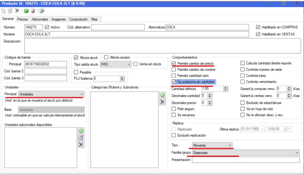Click the Unidades adicionales disponibles list
The image size is (304, 175).
click(41, 147)
